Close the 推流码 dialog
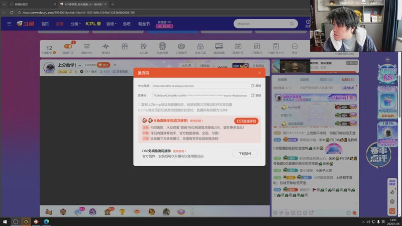Image resolution: width=402 pixels, height=226 pixels. pos(260,73)
